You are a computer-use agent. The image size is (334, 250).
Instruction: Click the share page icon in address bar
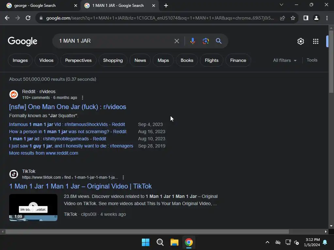tap(282, 18)
